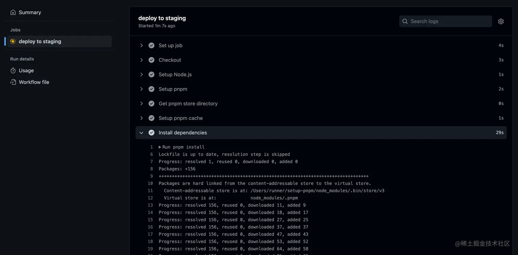This screenshot has width=518, height=255.
Task: Open the log settings gear menu
Action: [501, 21]
